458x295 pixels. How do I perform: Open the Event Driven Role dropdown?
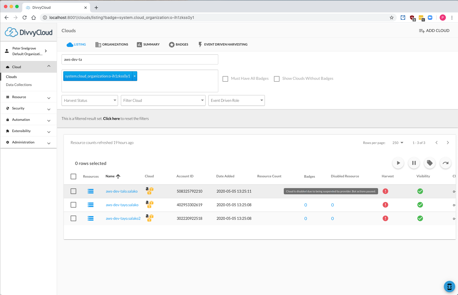[x=237, y=100]
